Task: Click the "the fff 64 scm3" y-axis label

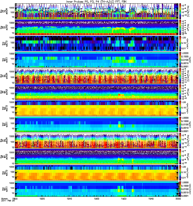Action: [x=4, y=157]
